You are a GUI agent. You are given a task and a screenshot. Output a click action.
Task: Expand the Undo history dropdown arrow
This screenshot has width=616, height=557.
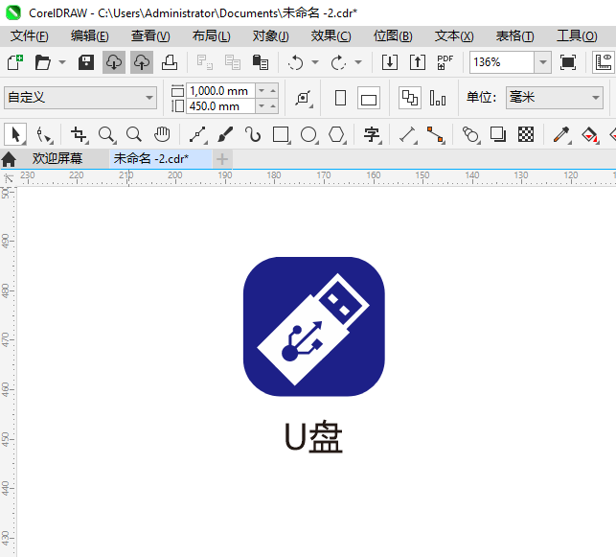coord(315,62)
